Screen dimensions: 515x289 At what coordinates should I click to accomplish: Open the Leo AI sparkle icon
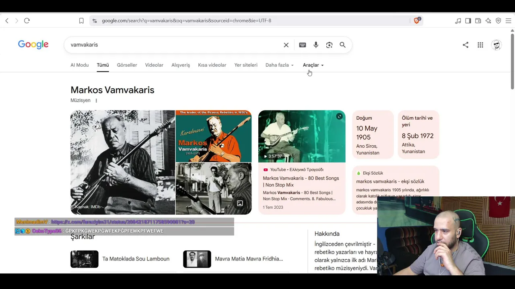[x=488, y=20]
